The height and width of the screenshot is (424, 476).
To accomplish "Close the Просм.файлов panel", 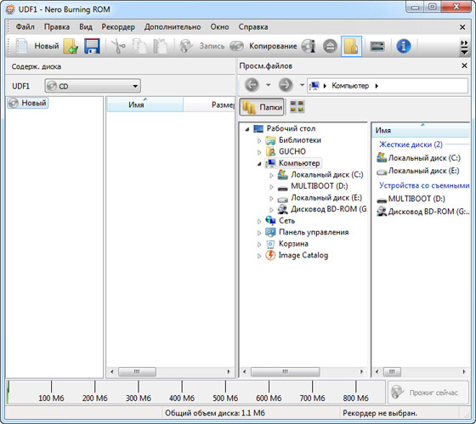I will click(x=464, y=65).
